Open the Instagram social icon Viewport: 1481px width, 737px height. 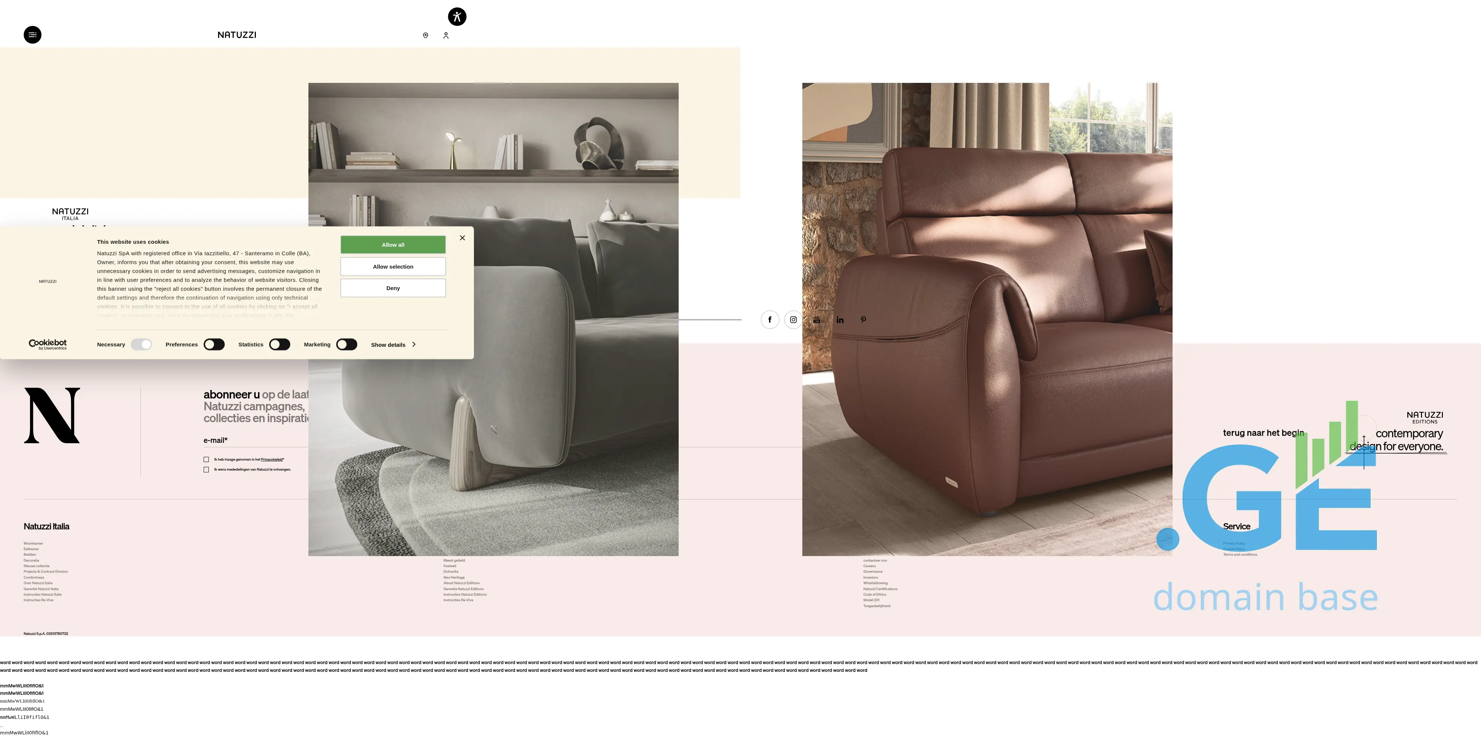pyautogui.click(x=793, y=320)
